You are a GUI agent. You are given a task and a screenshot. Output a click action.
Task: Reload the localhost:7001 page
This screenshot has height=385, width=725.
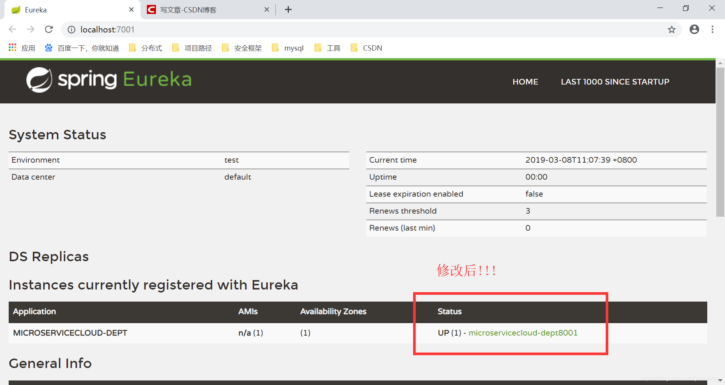[49, 29]
